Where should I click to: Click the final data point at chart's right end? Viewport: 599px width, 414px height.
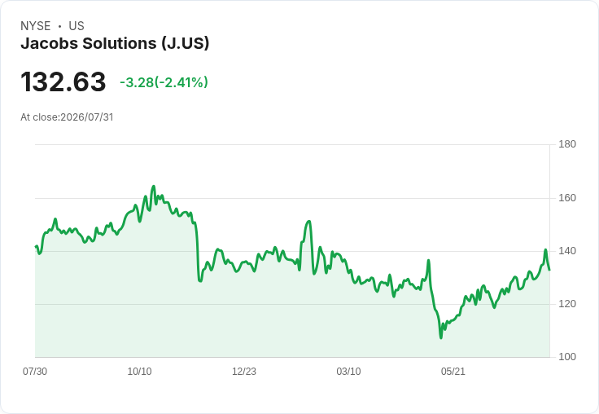(549, 270)
